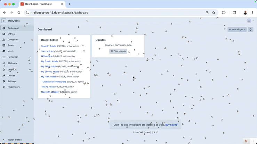
Task: Click the Check again button
Action: (x=118, y=51)
